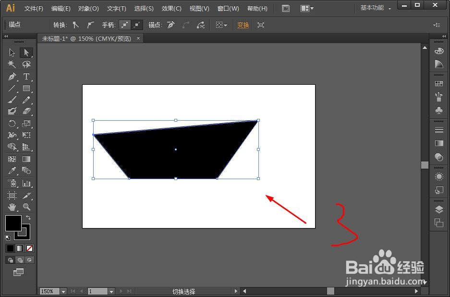Open 编辑(E) menu
450x297 pixels.
tap(61, 9)
